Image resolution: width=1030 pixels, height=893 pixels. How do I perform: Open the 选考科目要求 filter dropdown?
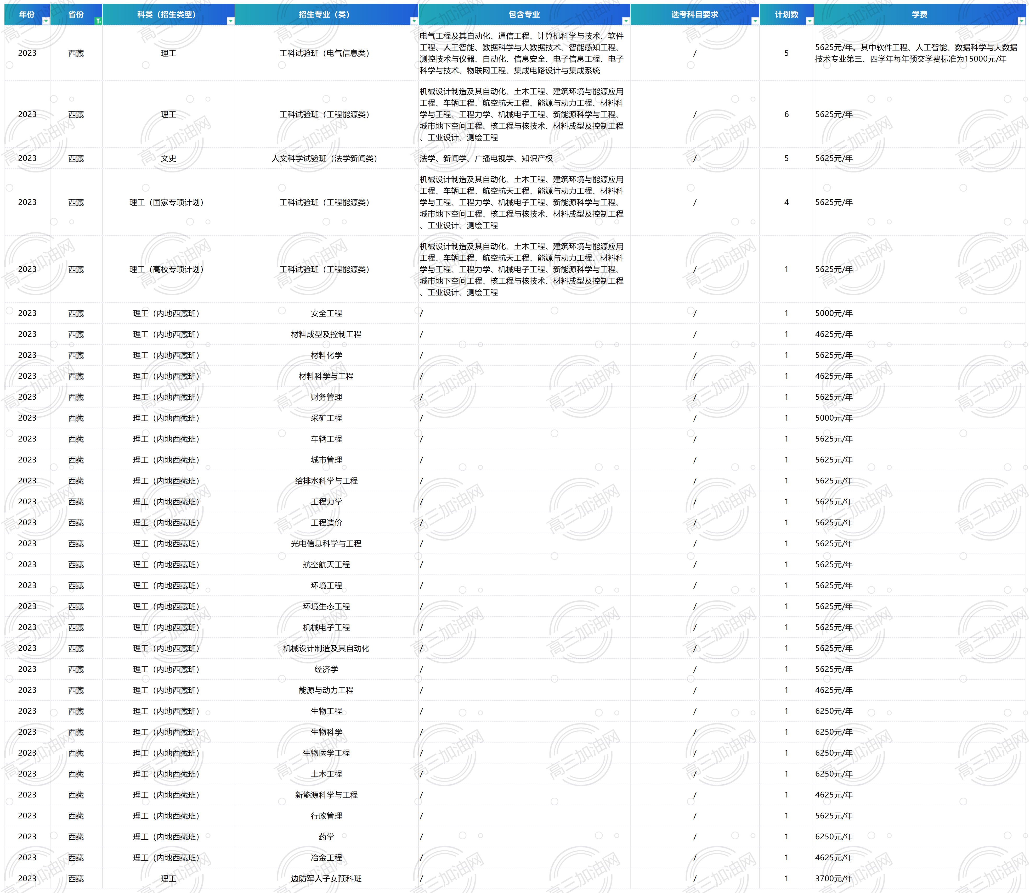point(755,21)
